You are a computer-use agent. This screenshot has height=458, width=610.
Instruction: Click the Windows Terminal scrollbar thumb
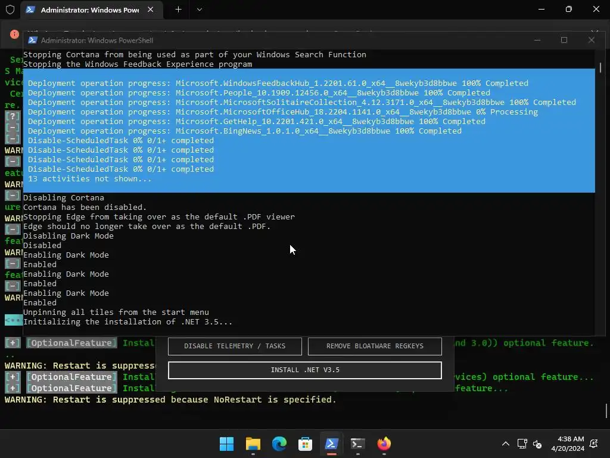coord(606,411)
